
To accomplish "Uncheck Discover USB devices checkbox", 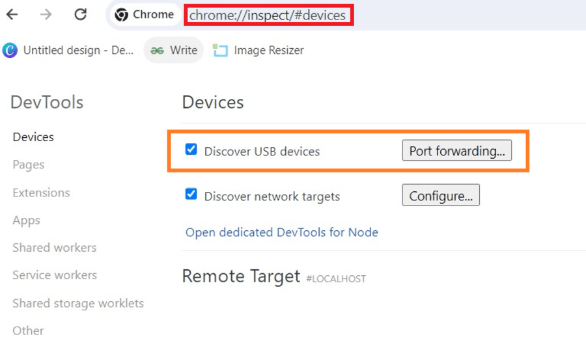I will point(191,150).
